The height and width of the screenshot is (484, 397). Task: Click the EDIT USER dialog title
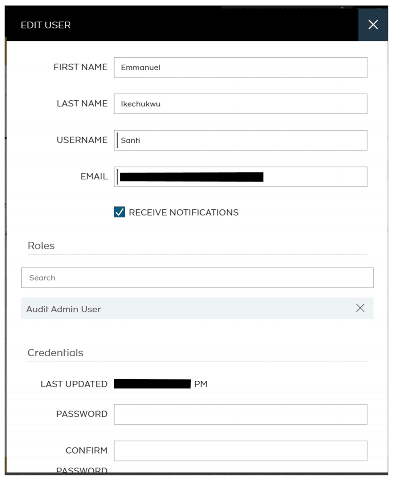tap(46, 25)
